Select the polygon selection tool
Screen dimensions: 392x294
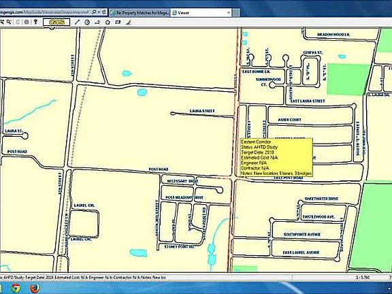[x=108, y=22]
